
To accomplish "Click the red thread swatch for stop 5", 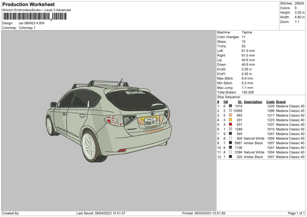I will point(230,124).
